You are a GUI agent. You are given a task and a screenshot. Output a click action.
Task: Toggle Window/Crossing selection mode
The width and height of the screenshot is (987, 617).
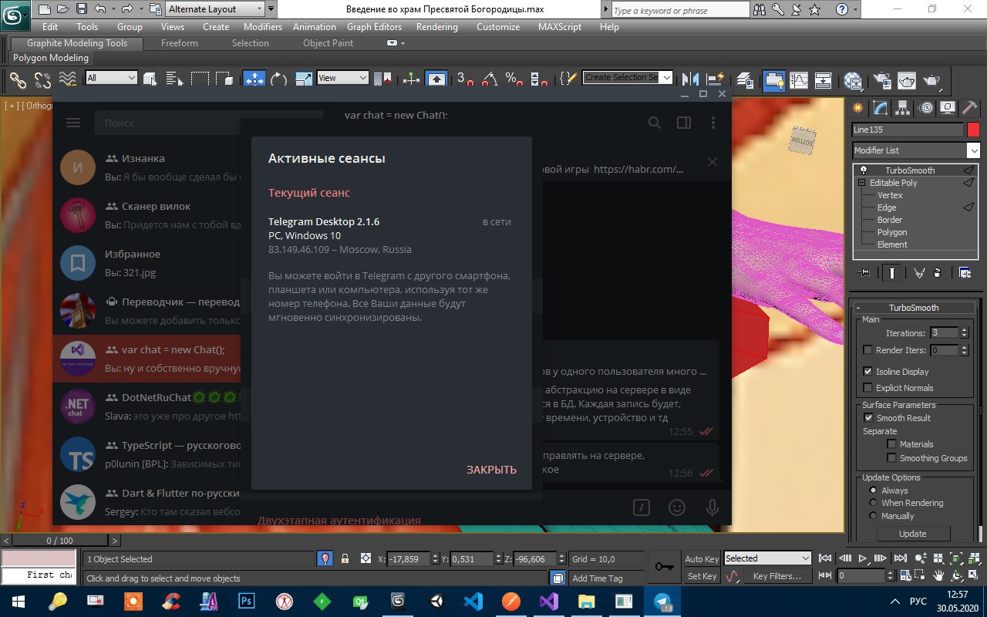coord(224,79)
